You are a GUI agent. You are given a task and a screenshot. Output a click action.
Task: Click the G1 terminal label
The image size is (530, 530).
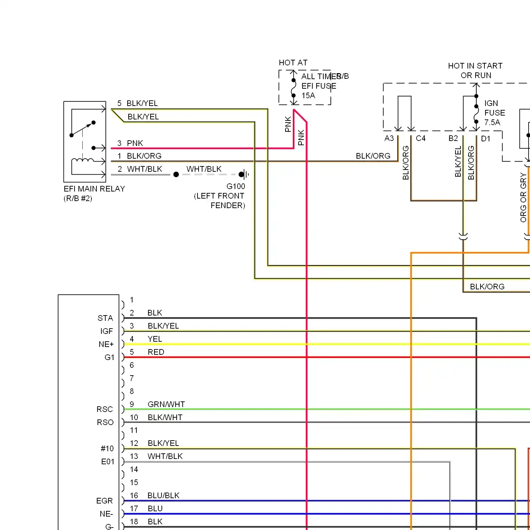pos(110,357)
